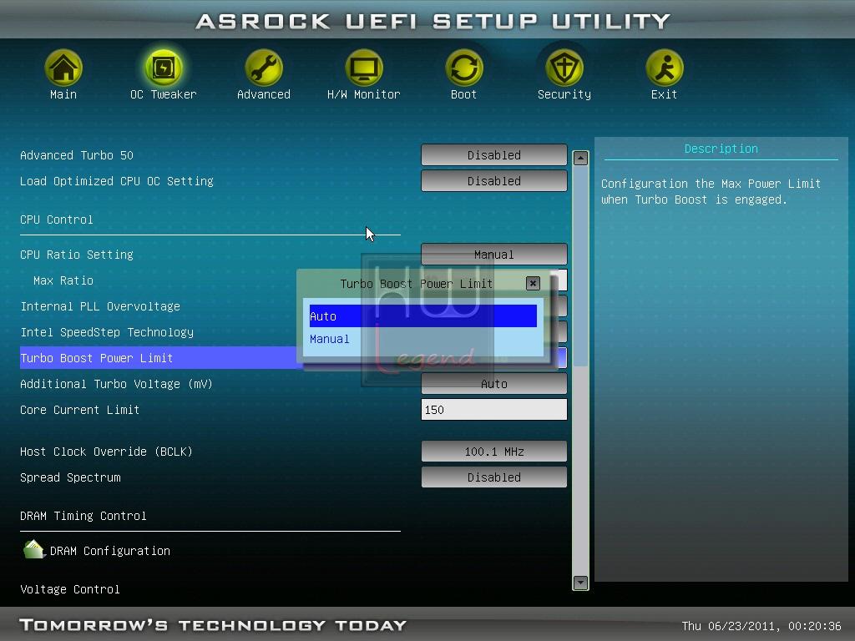Close the Turbo Boost Power Limit popup
The image size is (855, 641).
[533, 283]
